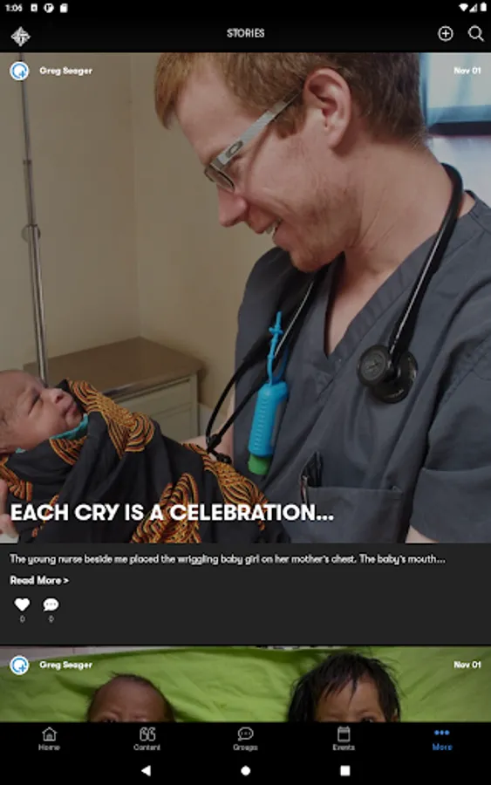Tap Greg Seager author name on first story
Screen dimensions: 491x785
click(65, 72)
